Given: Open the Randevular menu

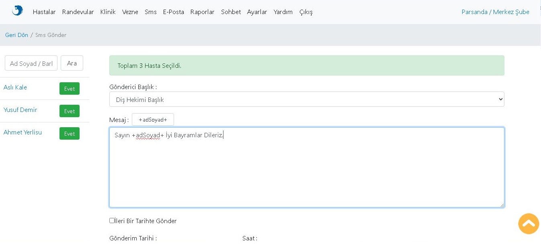Looking at the screenshot, I should (x=78, y=12).
